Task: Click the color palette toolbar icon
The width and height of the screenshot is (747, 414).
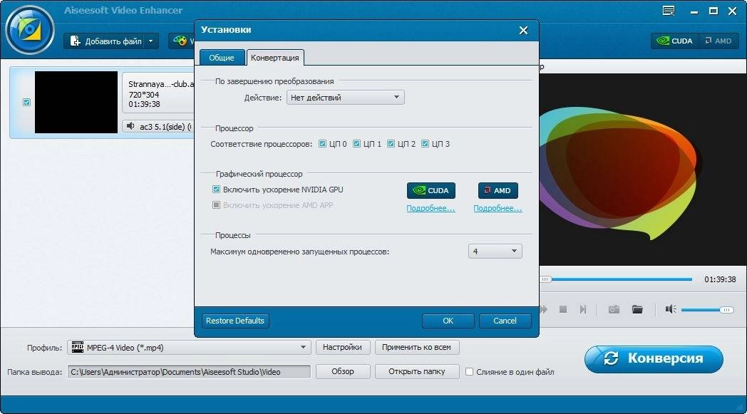Action: coord(180,41)
